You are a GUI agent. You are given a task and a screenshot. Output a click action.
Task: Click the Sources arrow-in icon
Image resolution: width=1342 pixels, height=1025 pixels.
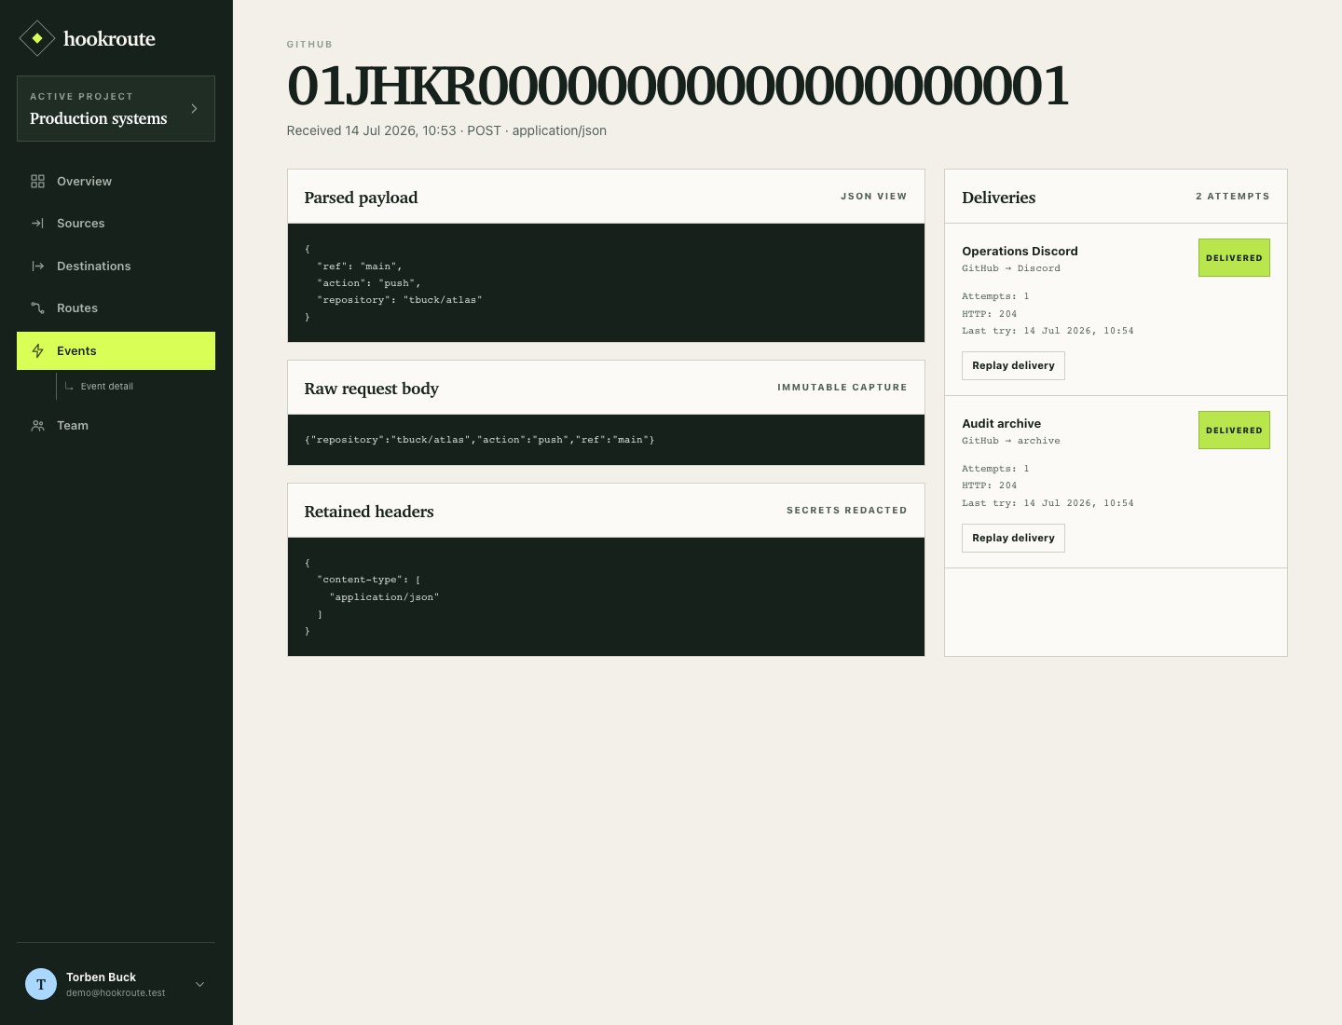(37, 224)
